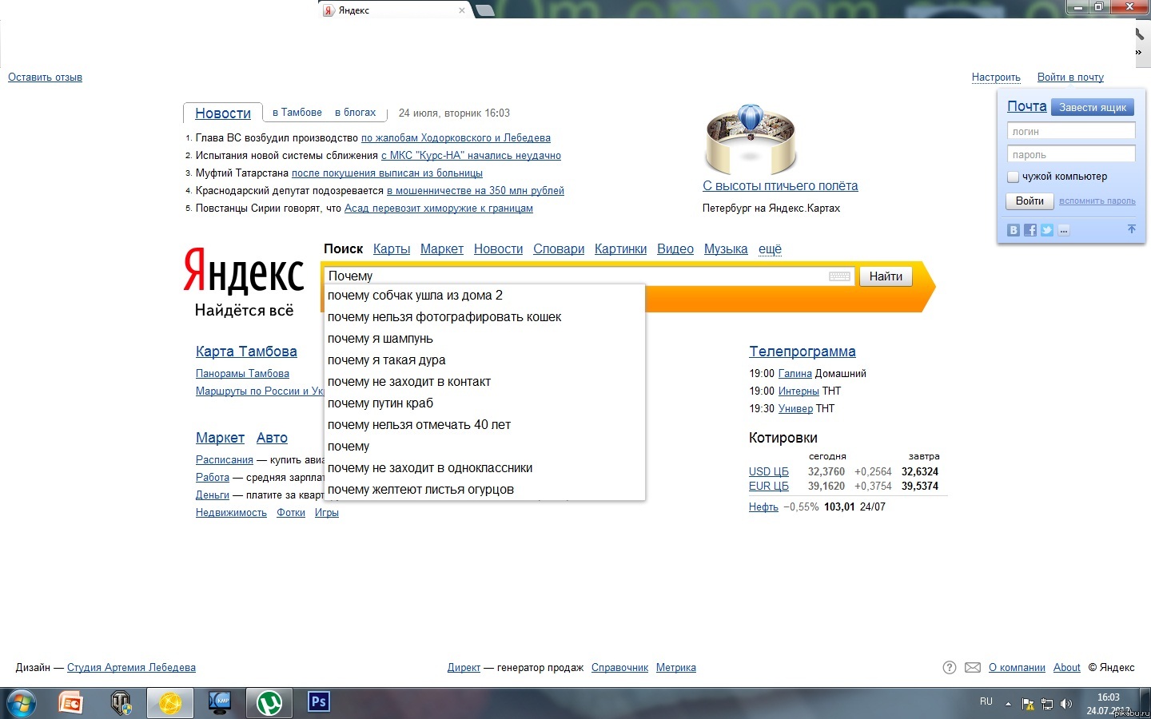Click Войти в почу link

[x=1070, y=77]
